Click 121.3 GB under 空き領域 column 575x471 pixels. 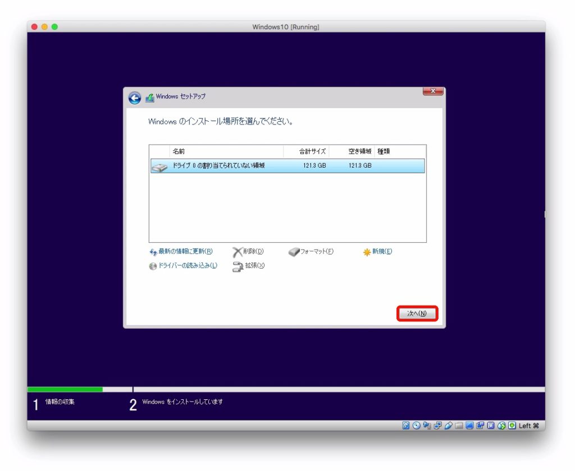tap(360, 165)
